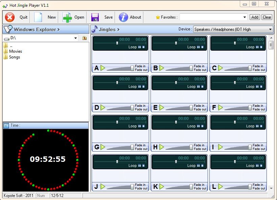277x200 pixels.
Task: Stop jingle C using its stop icon
Action: coord(260,47)
